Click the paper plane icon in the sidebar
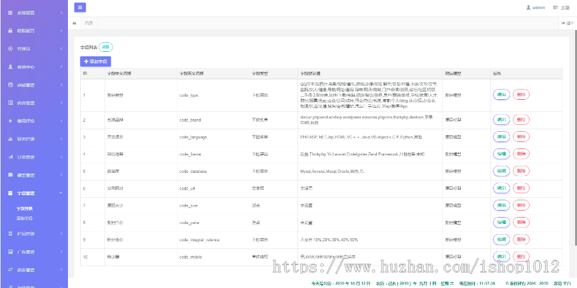Screen dimensions: 577x288 click(x=11, y=157)
